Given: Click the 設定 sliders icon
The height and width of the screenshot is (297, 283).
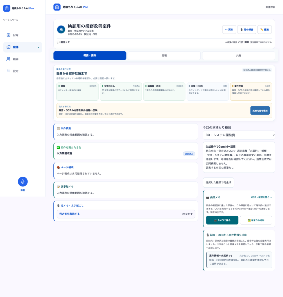Looking at the screenshot, I should coord(8,71).
